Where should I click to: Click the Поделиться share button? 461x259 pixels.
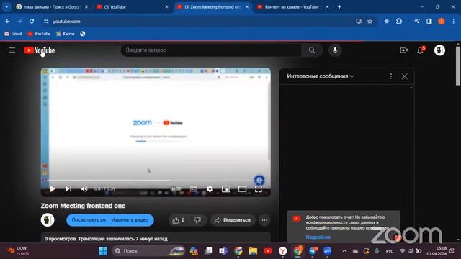point(233,220)
